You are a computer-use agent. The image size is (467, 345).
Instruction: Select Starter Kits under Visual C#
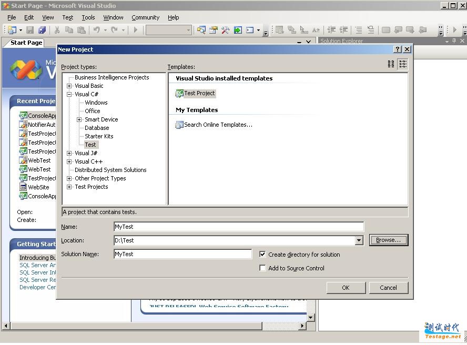(x=99, y=136)
